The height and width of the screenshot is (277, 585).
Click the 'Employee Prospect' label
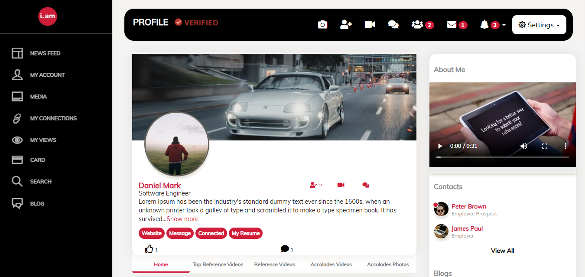pos(474,214)
